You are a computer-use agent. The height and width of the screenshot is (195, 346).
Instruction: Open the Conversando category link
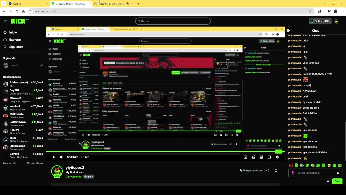(73, 177)
